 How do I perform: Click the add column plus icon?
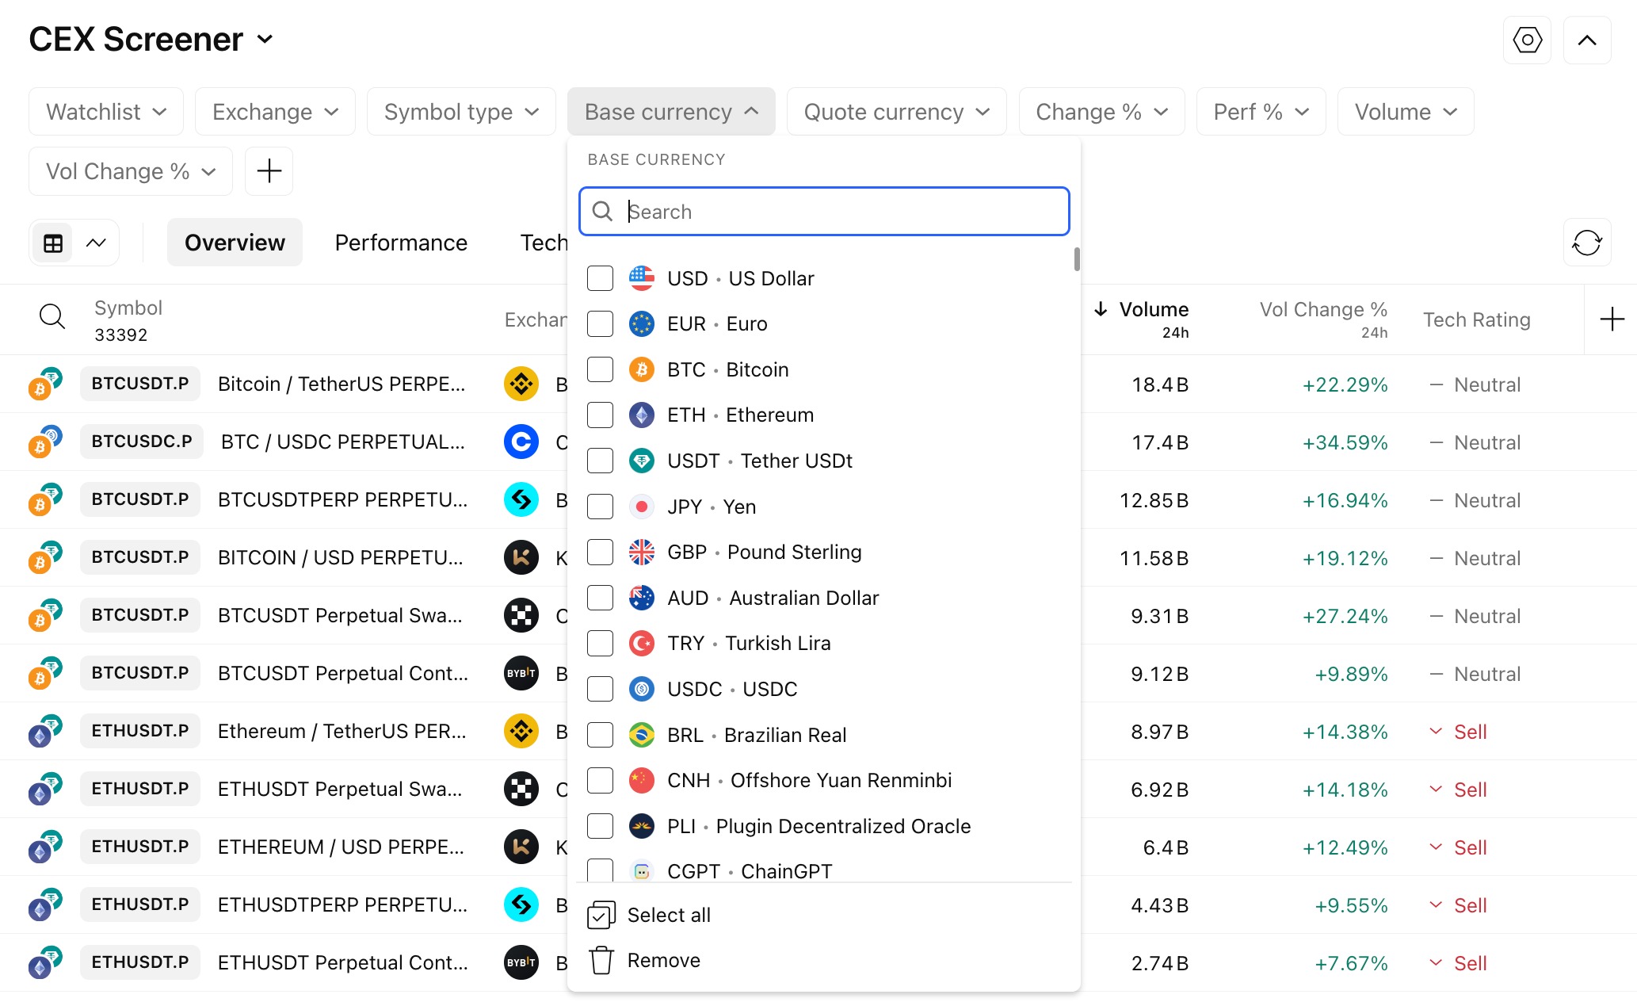point(1612,319)
